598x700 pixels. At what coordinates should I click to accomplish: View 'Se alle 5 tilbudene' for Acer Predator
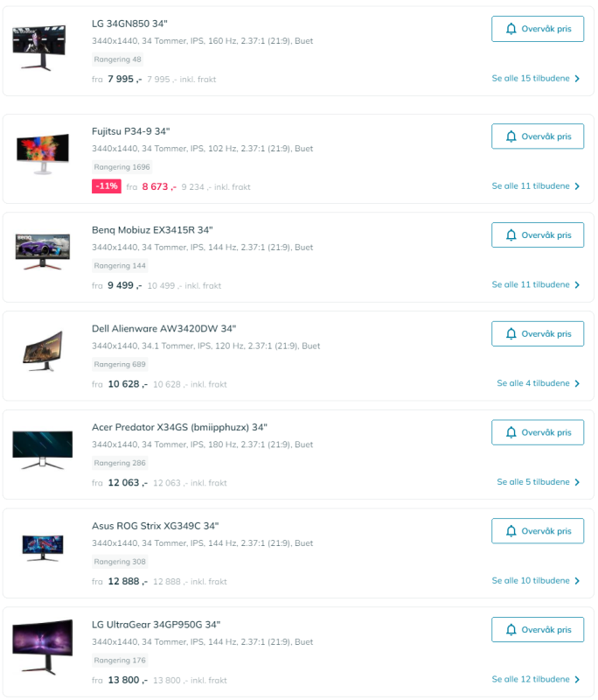[x=539, y=482]
